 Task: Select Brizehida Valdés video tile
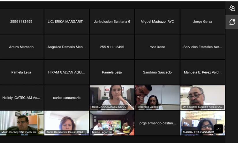pos(157,97)
